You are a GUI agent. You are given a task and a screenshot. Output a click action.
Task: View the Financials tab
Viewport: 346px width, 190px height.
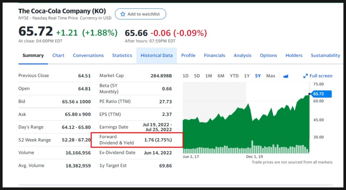point(215,55)
